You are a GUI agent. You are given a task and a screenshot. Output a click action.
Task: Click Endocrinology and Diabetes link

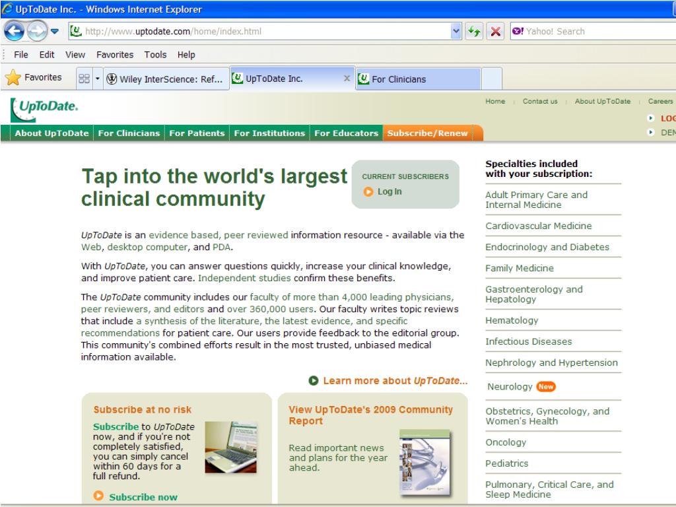click(547, 247)
